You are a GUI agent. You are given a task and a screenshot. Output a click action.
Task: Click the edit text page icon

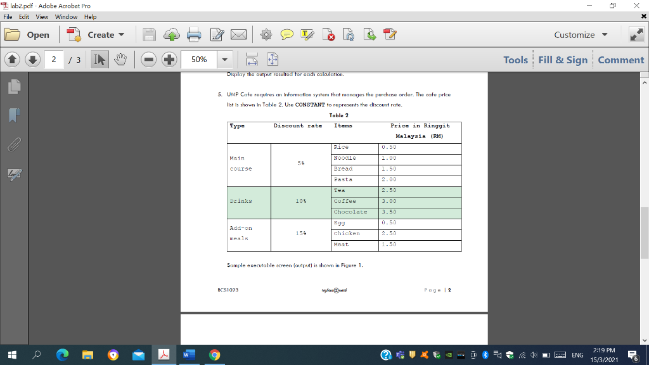click(x=217, y=35)
